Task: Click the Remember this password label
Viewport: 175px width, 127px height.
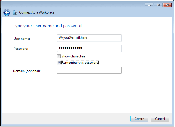Action: click(x=80, y=63)
